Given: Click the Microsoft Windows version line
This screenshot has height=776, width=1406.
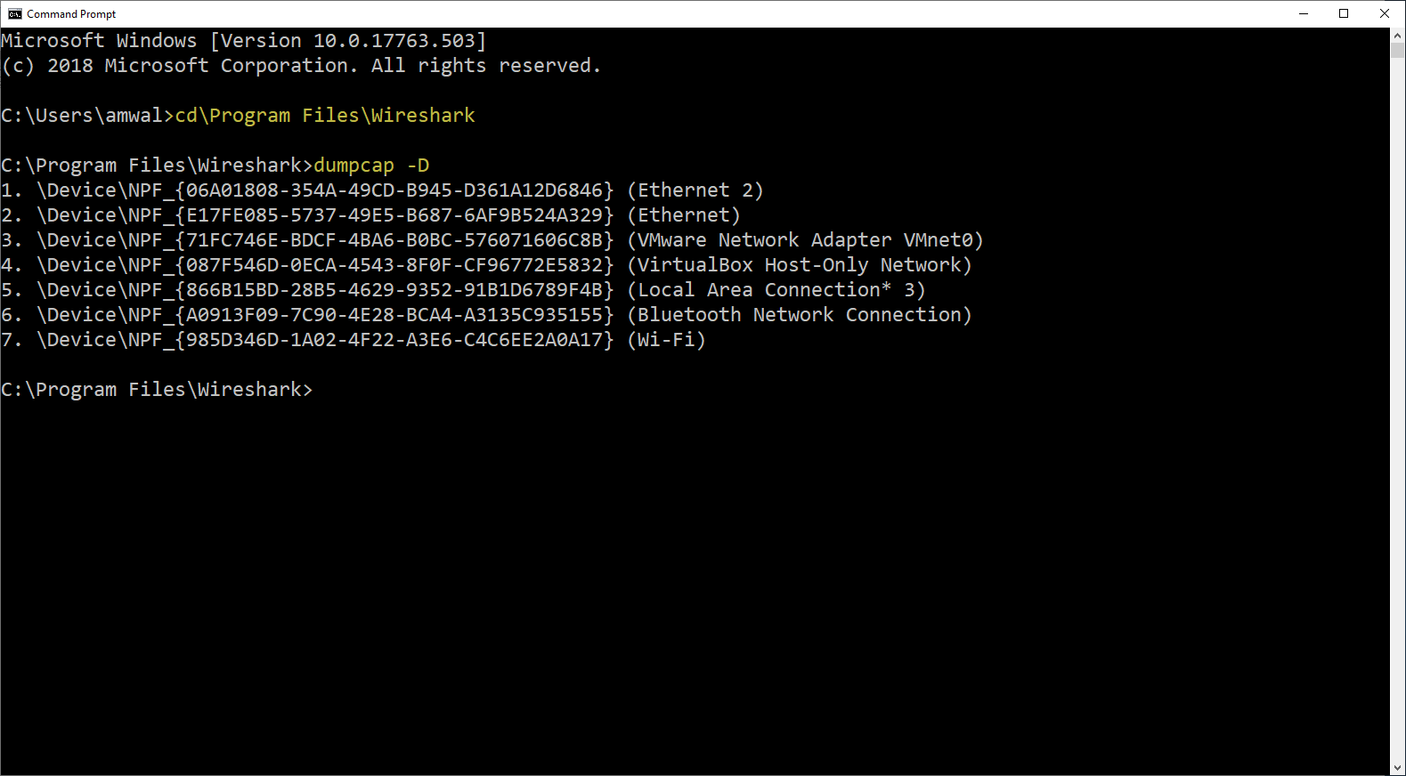Looking at the screenshot, I should [243, 41].
